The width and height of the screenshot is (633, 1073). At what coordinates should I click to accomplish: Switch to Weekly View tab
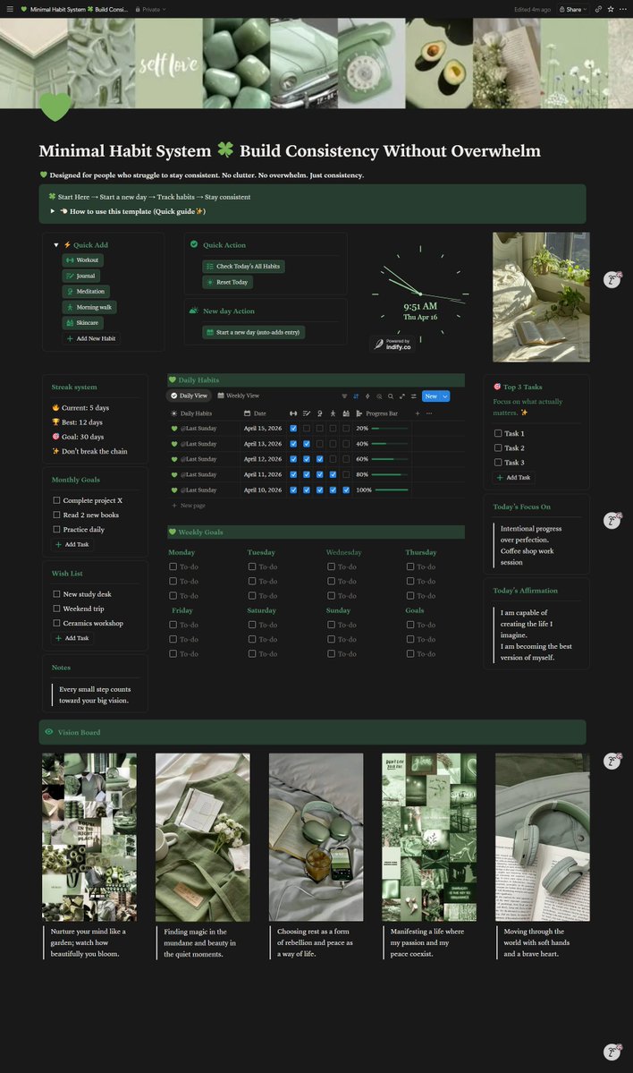[239, 396]
